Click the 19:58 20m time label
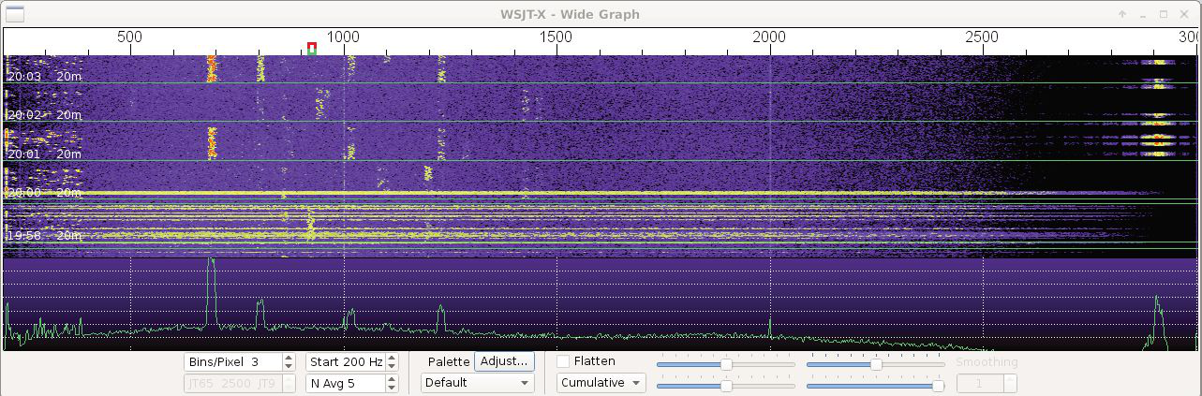The width and height of the screenshot is (1202, 396). [x=45, y=236]
